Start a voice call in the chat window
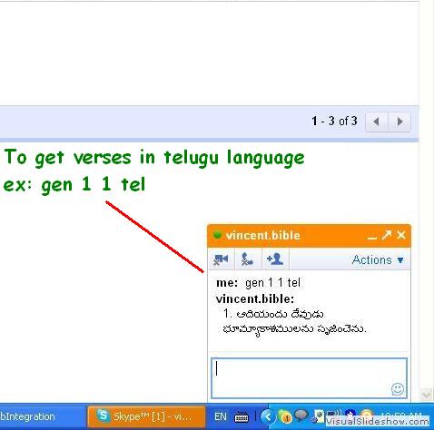The image size is (434, 430). pos(247,259)
